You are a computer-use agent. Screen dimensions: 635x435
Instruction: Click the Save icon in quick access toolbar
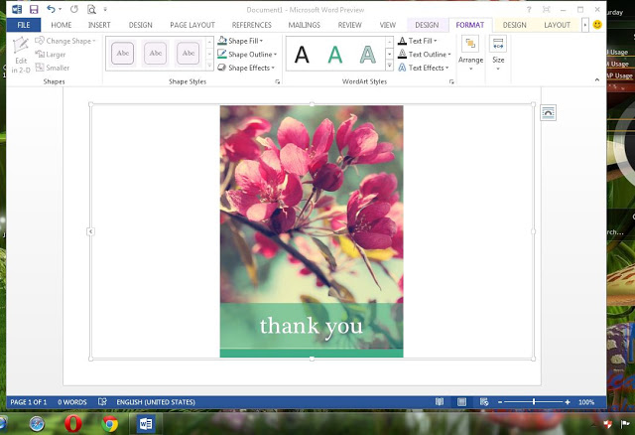pos(33,8)
